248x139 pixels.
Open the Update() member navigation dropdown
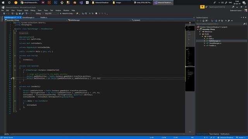click(163, 20)
